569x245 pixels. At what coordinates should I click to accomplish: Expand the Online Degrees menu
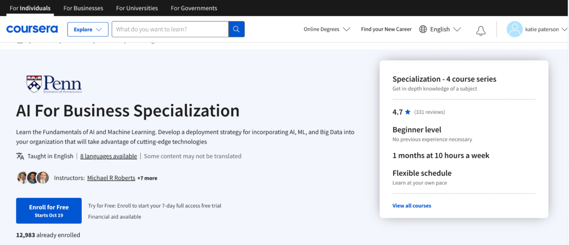(x=327, y=29)
